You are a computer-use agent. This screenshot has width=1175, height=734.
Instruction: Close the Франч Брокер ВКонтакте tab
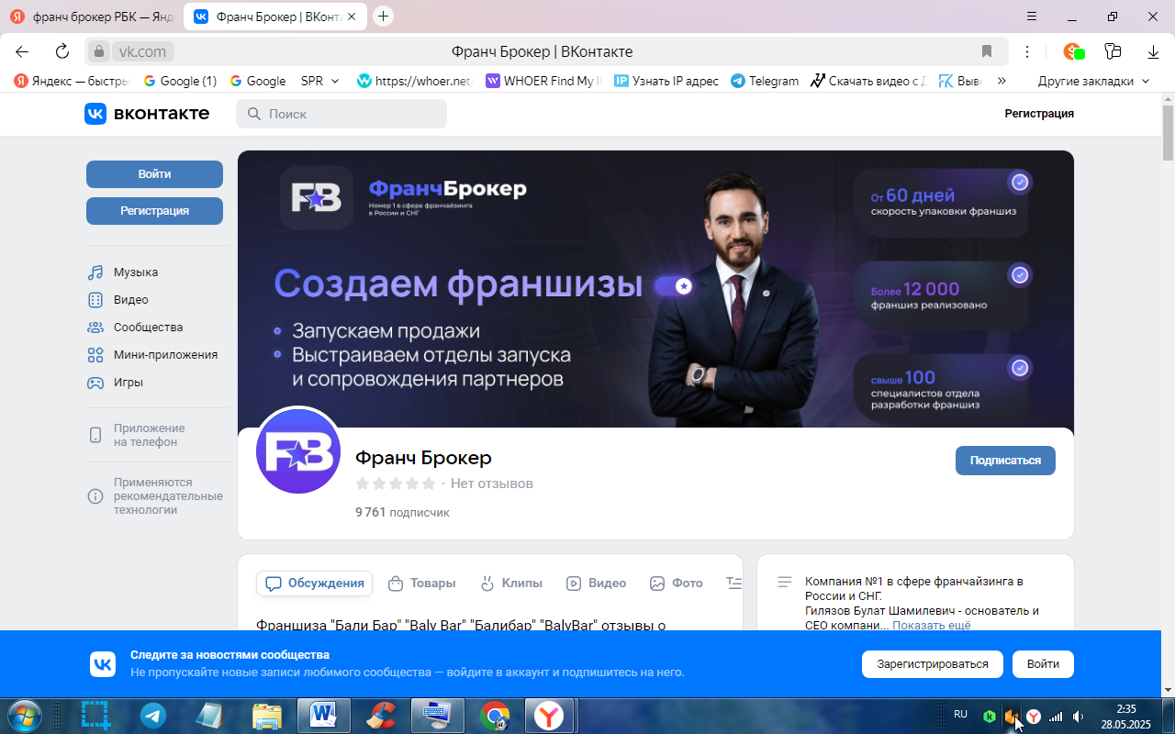352,17
